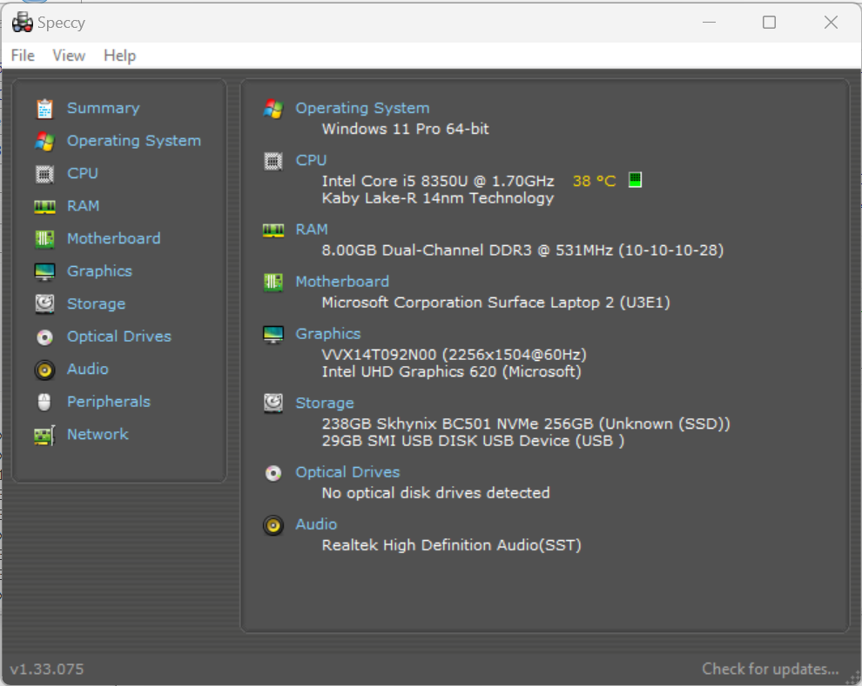
Task: Select Optical Drives in the sidebar
Action: pyautogui.click(x=119, y=336)
